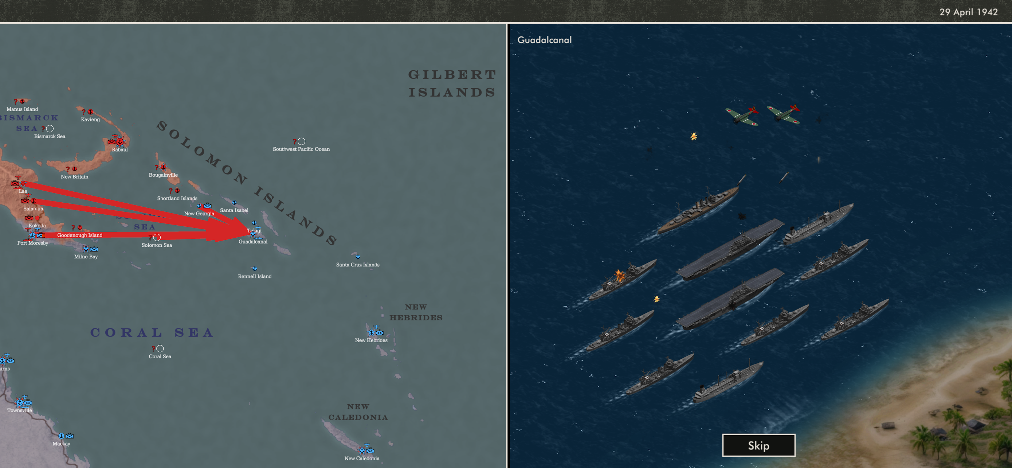Screen dimensions: 1012x468
Task: Click the New Britain anchor icon
Action: pyautogui.click(x=75, y=169)
